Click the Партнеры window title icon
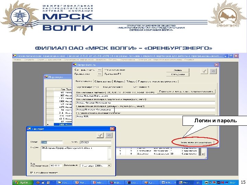 tap(46, 77)
